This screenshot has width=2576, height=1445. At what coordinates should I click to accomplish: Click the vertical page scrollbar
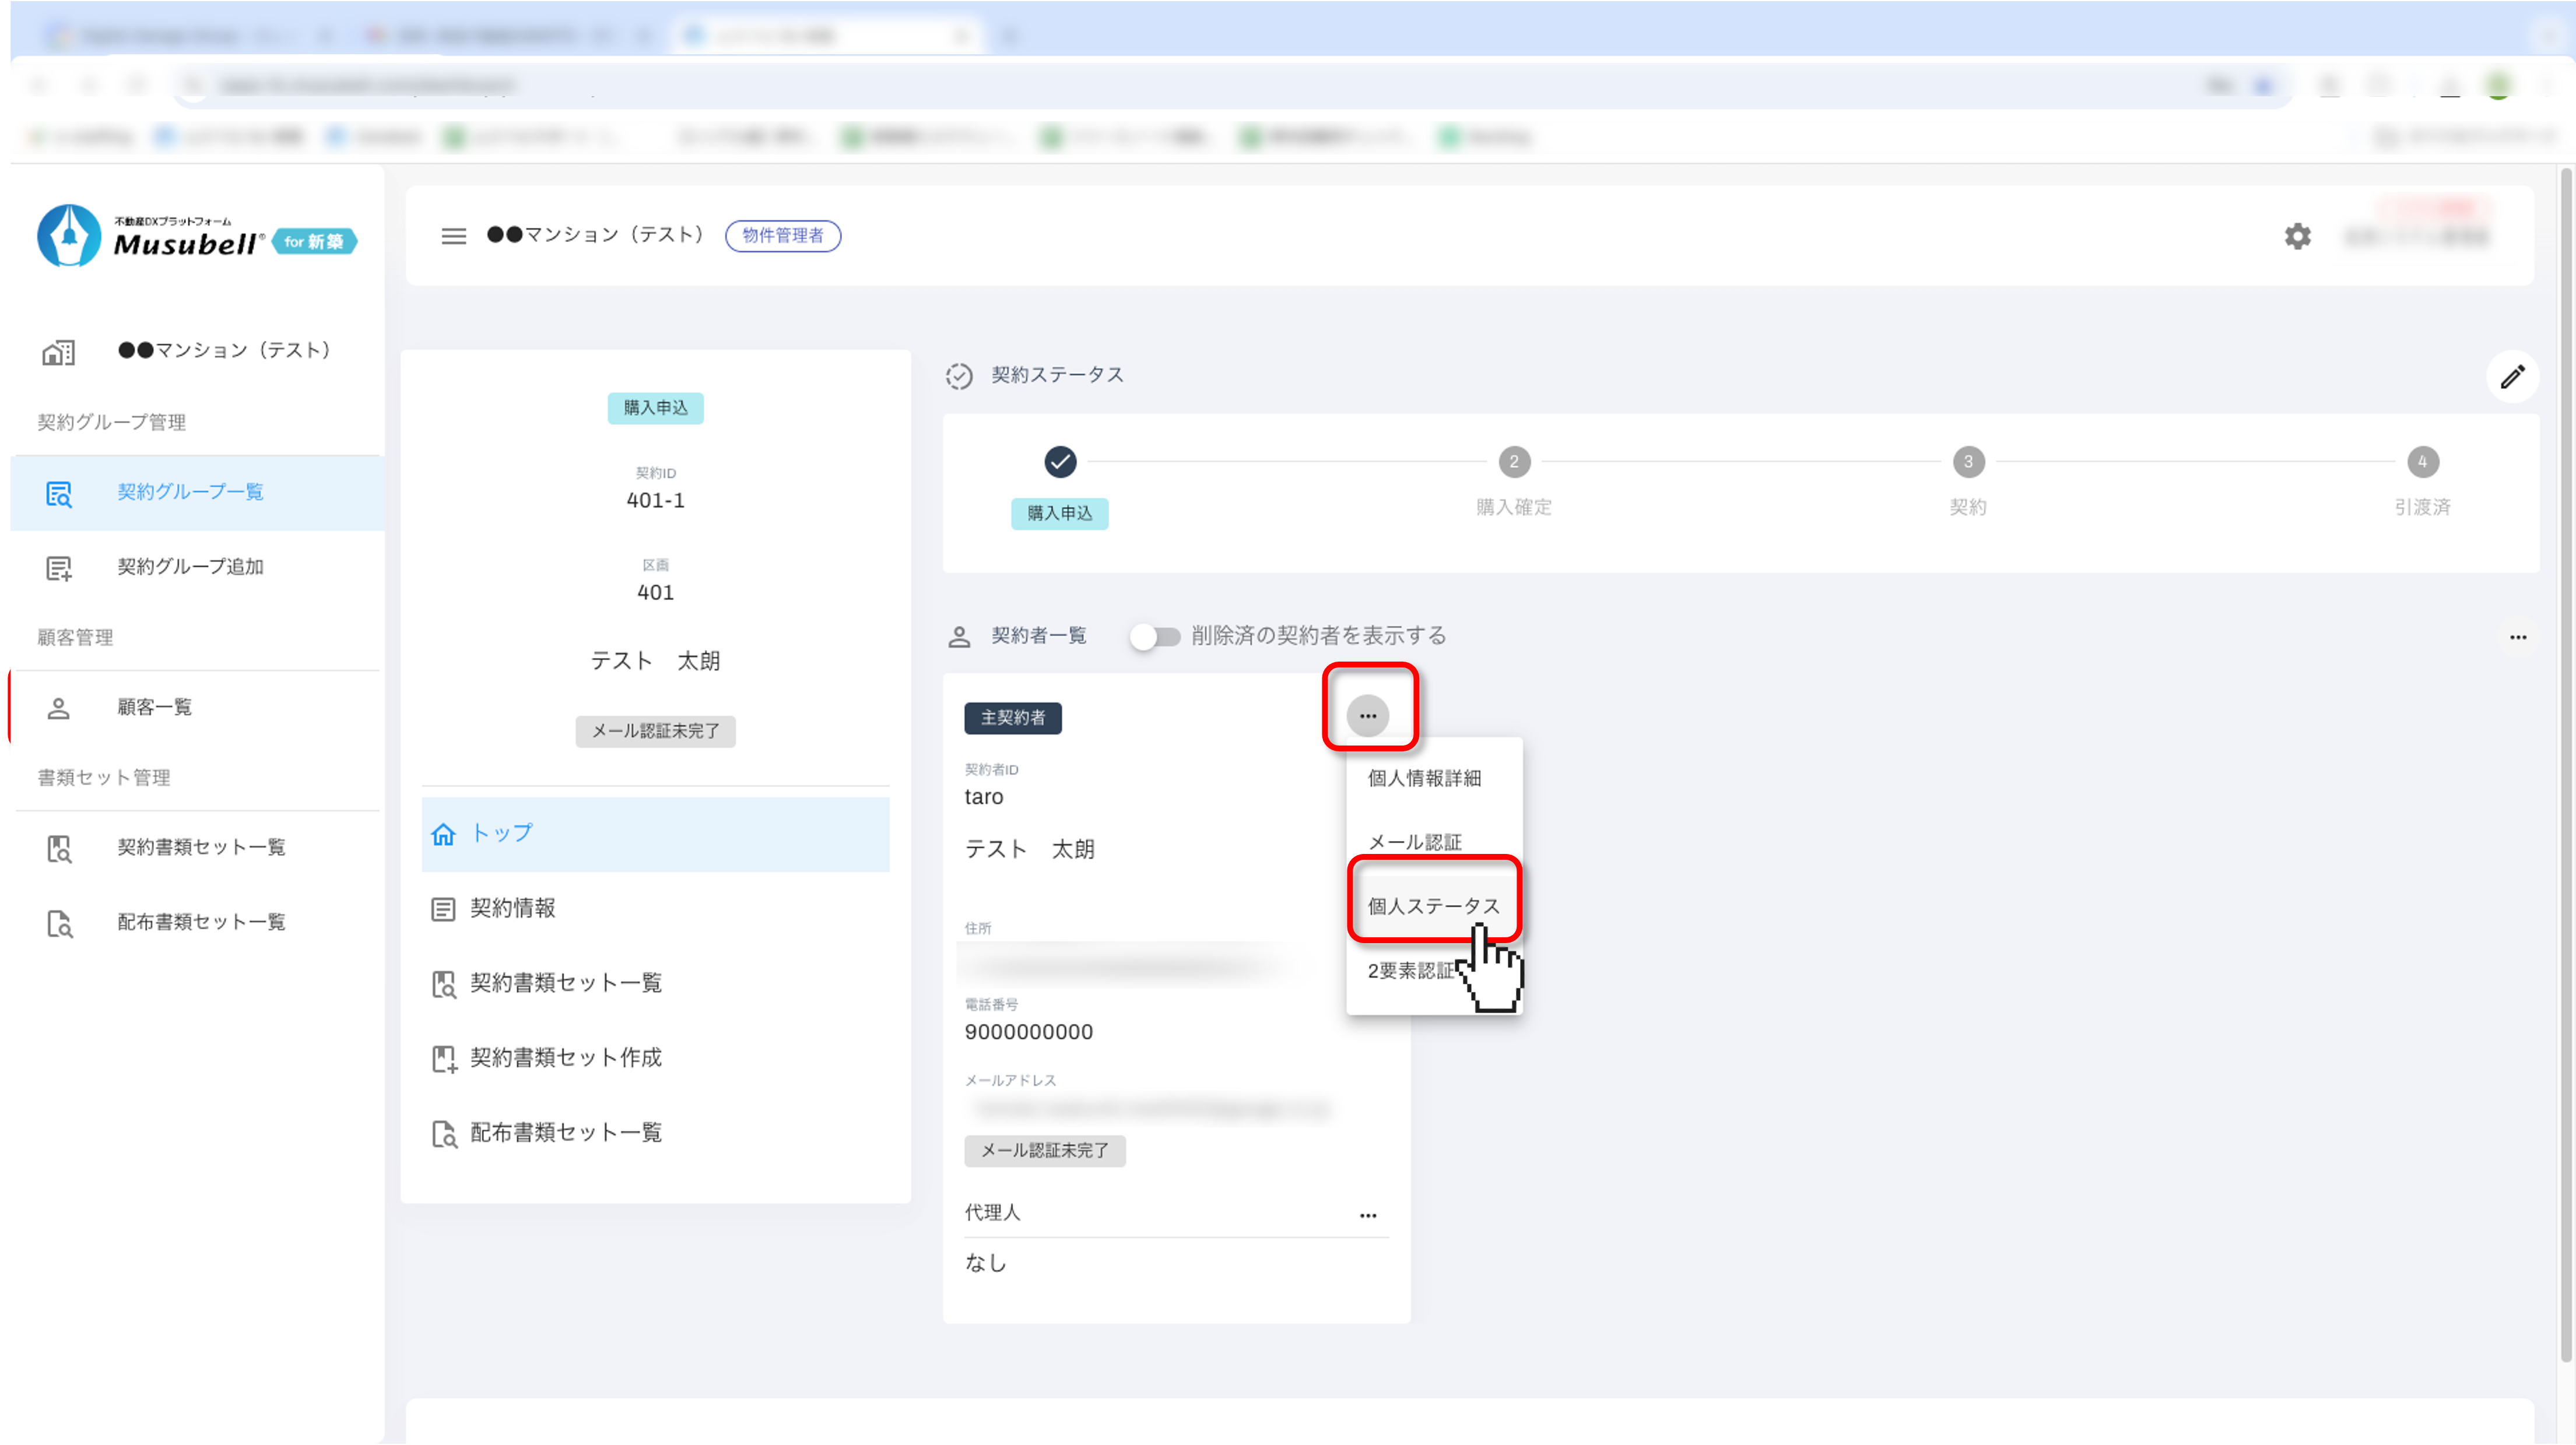(x=2565, y=760)
